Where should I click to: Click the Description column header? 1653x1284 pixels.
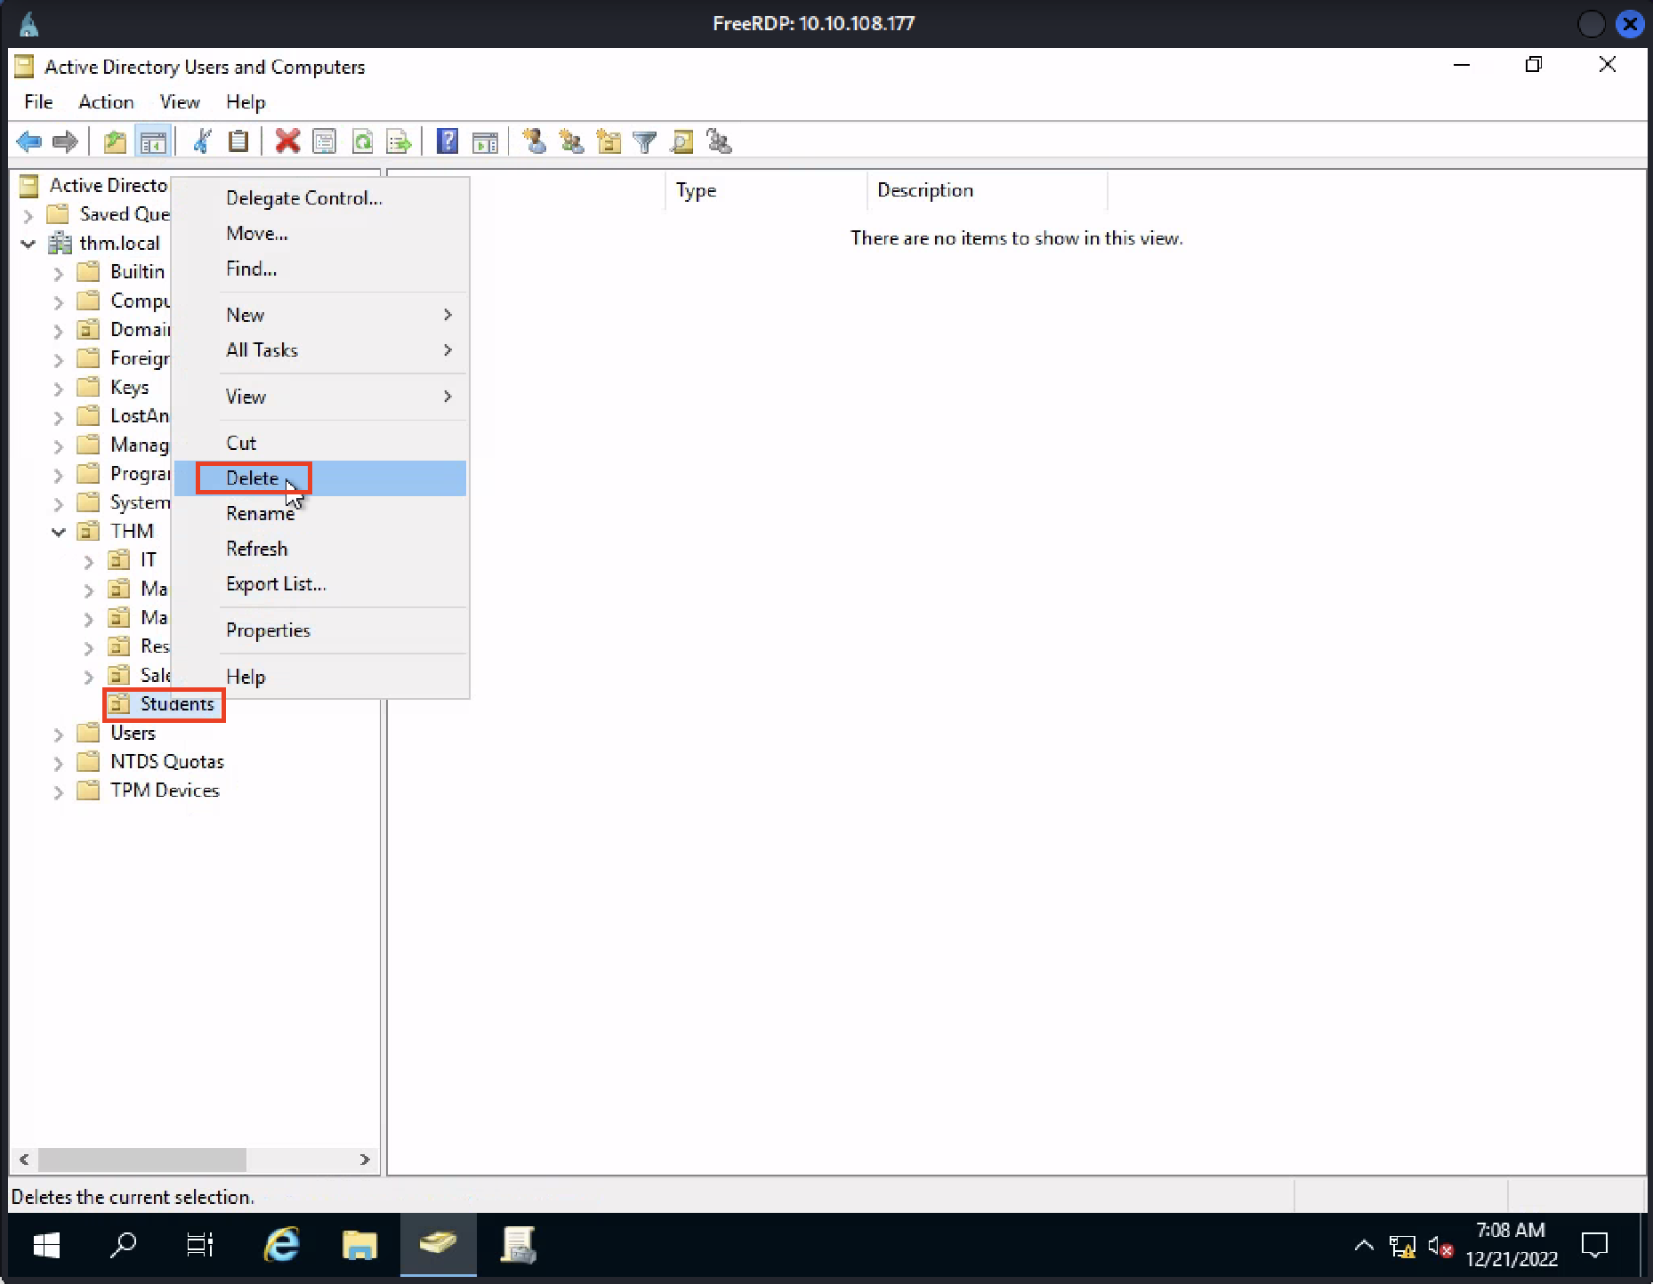click(988, 190)
